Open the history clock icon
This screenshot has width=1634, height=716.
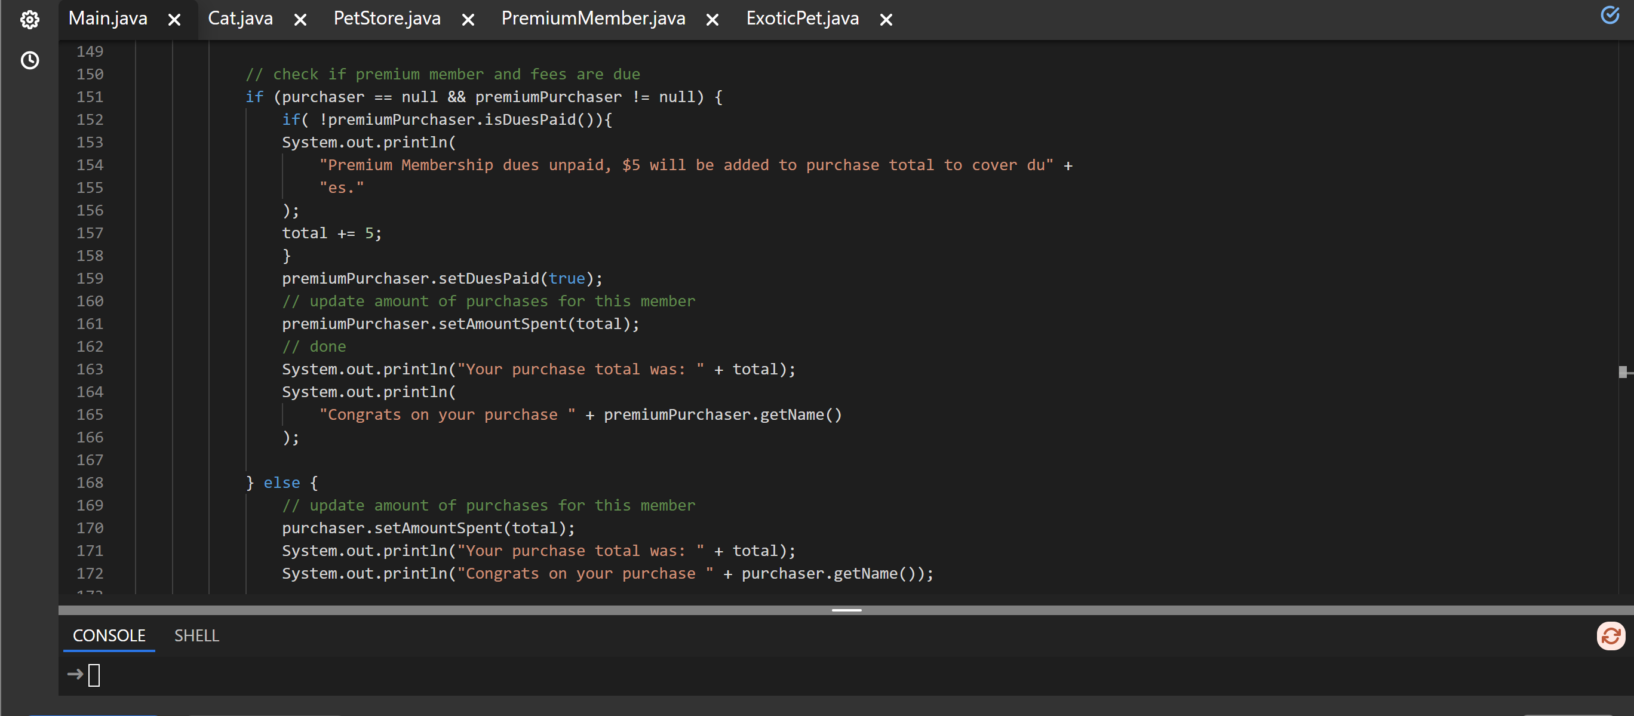click(29, 60)
